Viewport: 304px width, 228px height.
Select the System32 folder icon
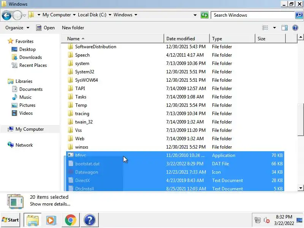click(x=70, y=72)
